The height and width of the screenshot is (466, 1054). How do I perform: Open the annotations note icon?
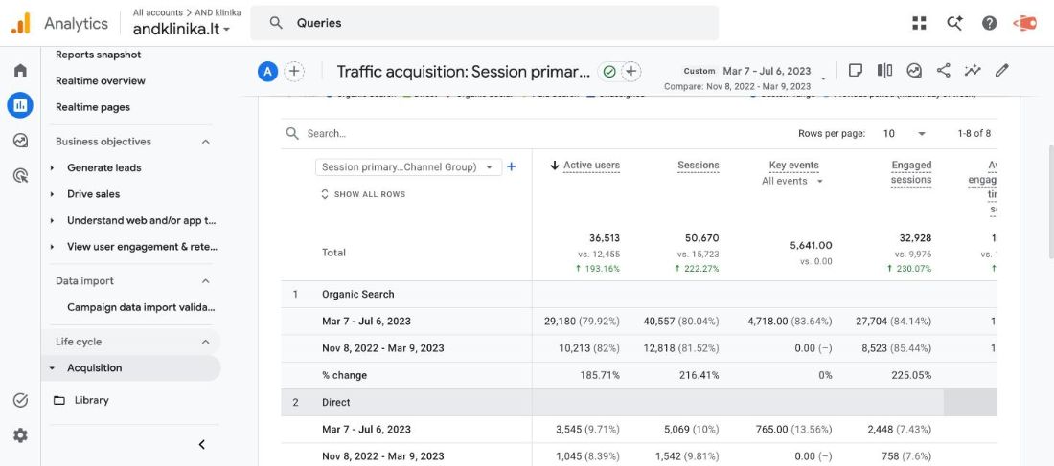(855, 71)
